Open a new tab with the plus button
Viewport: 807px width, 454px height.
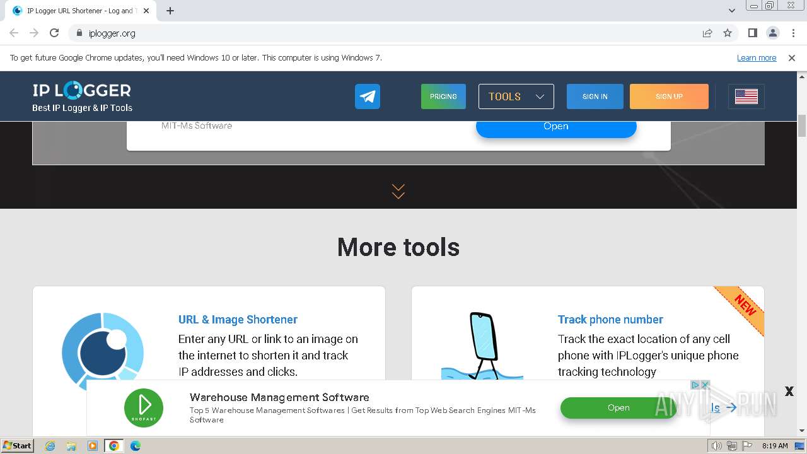[170, 11]
